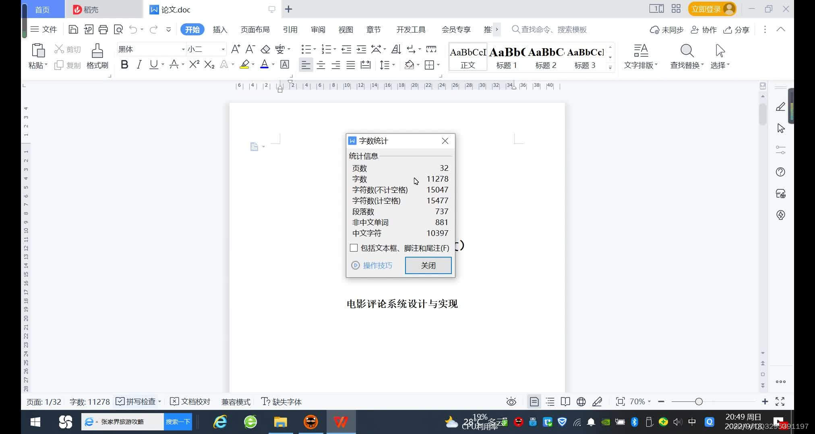Click the distributed alignment icon
This screenshot has width=815, height=434.
(x=366, y=65)
